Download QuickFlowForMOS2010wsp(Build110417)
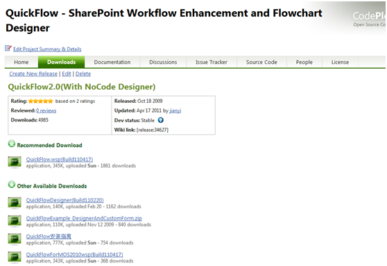This screenshot has height=266, width=387. [74, 254]
